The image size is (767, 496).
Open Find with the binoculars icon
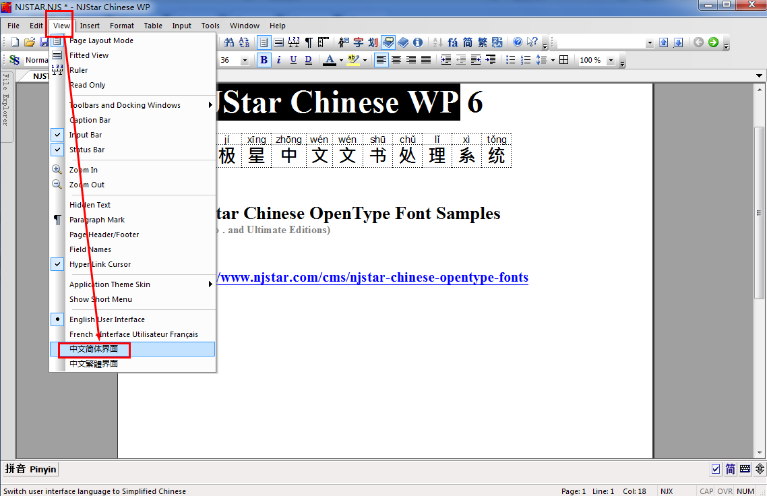(229, 42)
